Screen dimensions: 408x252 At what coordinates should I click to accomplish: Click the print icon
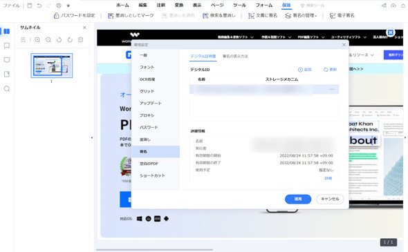[59, 6]
